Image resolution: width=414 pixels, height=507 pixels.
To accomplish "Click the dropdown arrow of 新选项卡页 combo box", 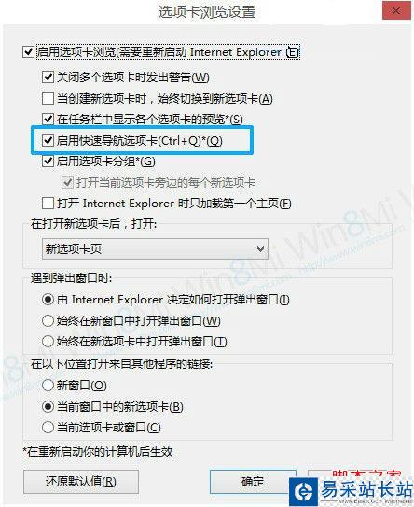I will [x=260, y=249].
